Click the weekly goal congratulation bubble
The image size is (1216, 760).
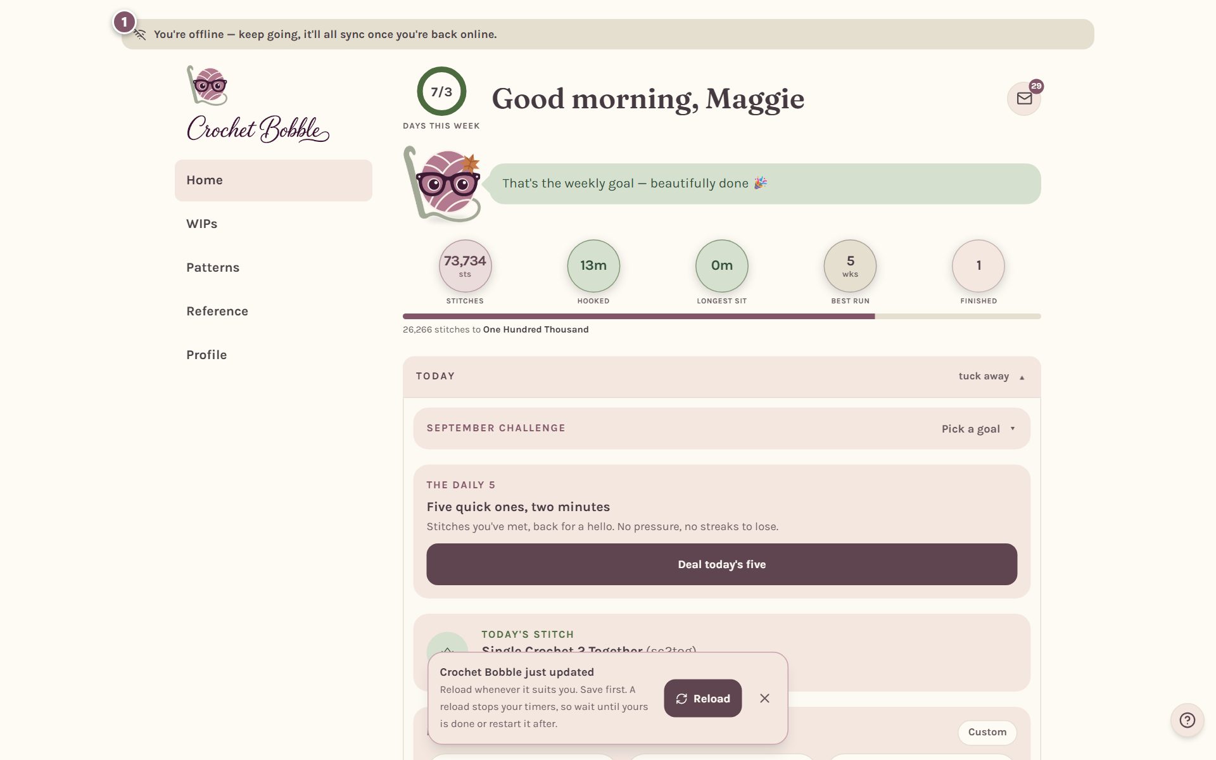tap(764, 184)
